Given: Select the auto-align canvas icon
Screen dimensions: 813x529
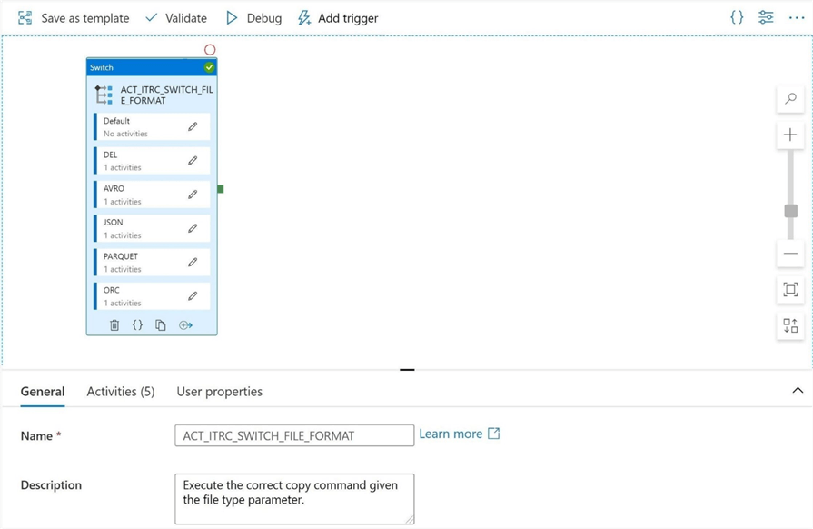Looking at the screenshot, I should pos(789,325).
